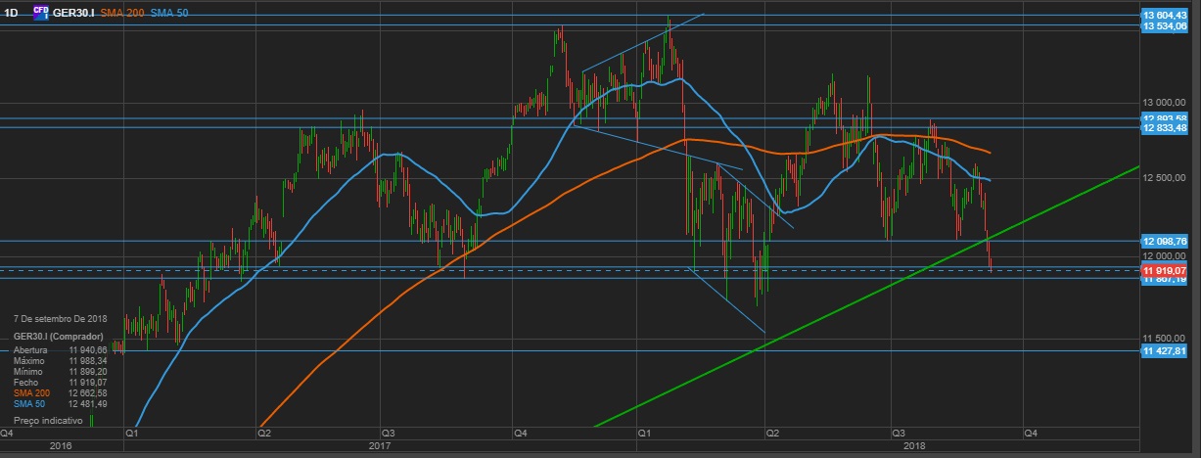Image resolution: width=1201 pixels, height=458 pixels.
Task: Click the SMA 50 indicator label in header
Action: pos(167,13)
